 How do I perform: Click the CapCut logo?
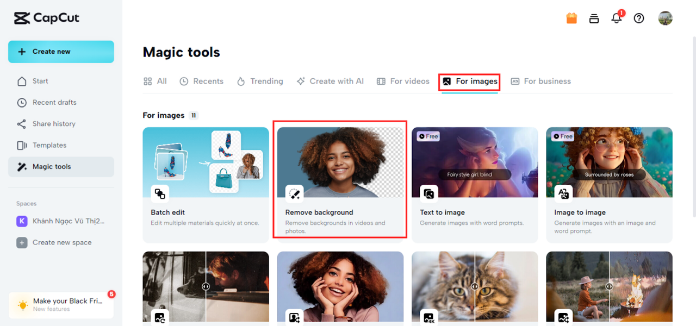click(46, 18)
